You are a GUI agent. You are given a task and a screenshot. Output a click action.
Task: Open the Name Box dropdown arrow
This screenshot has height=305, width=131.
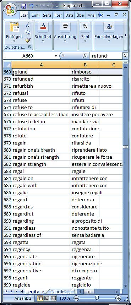click(56, 56)
